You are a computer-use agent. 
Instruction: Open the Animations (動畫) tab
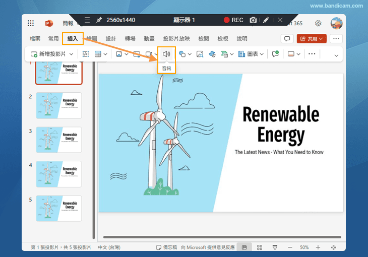tap(149, 38)
